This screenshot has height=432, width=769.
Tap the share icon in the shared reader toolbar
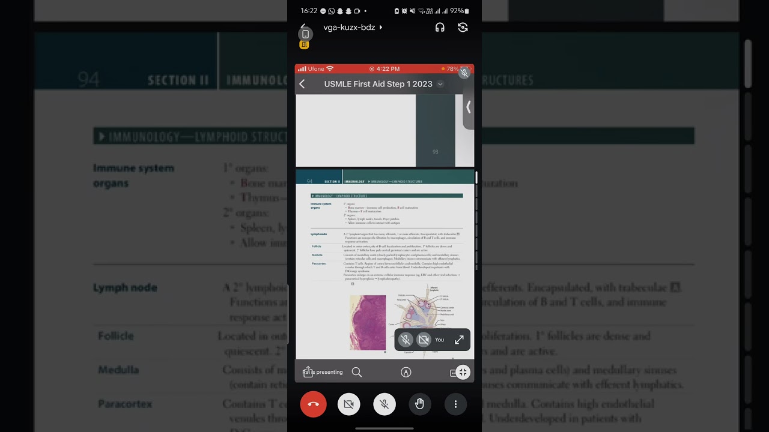coord(308,372)
